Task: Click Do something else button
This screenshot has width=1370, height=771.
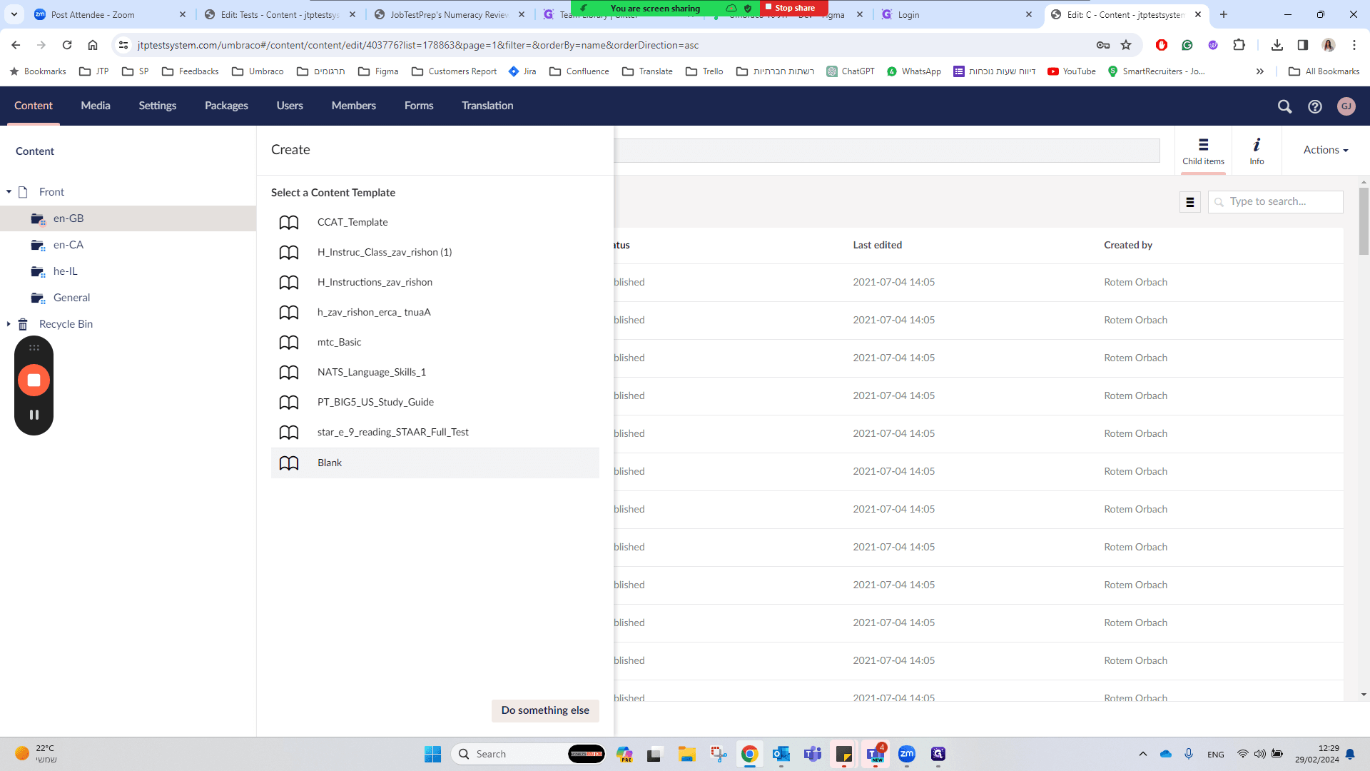Action: click(x=545, y=710)
